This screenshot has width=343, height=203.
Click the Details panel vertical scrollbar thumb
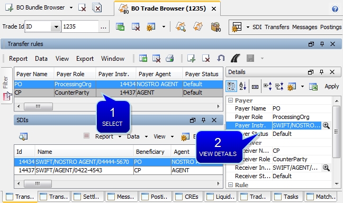click(336, 132)
